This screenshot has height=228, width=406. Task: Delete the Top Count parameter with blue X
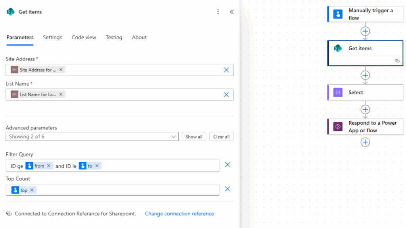[x=228, y=189]
